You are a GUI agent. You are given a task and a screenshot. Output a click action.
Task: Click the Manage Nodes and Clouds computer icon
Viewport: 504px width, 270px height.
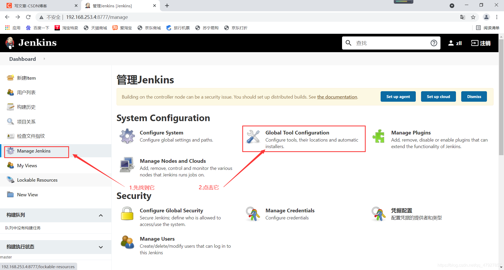[x=127, y=165]
